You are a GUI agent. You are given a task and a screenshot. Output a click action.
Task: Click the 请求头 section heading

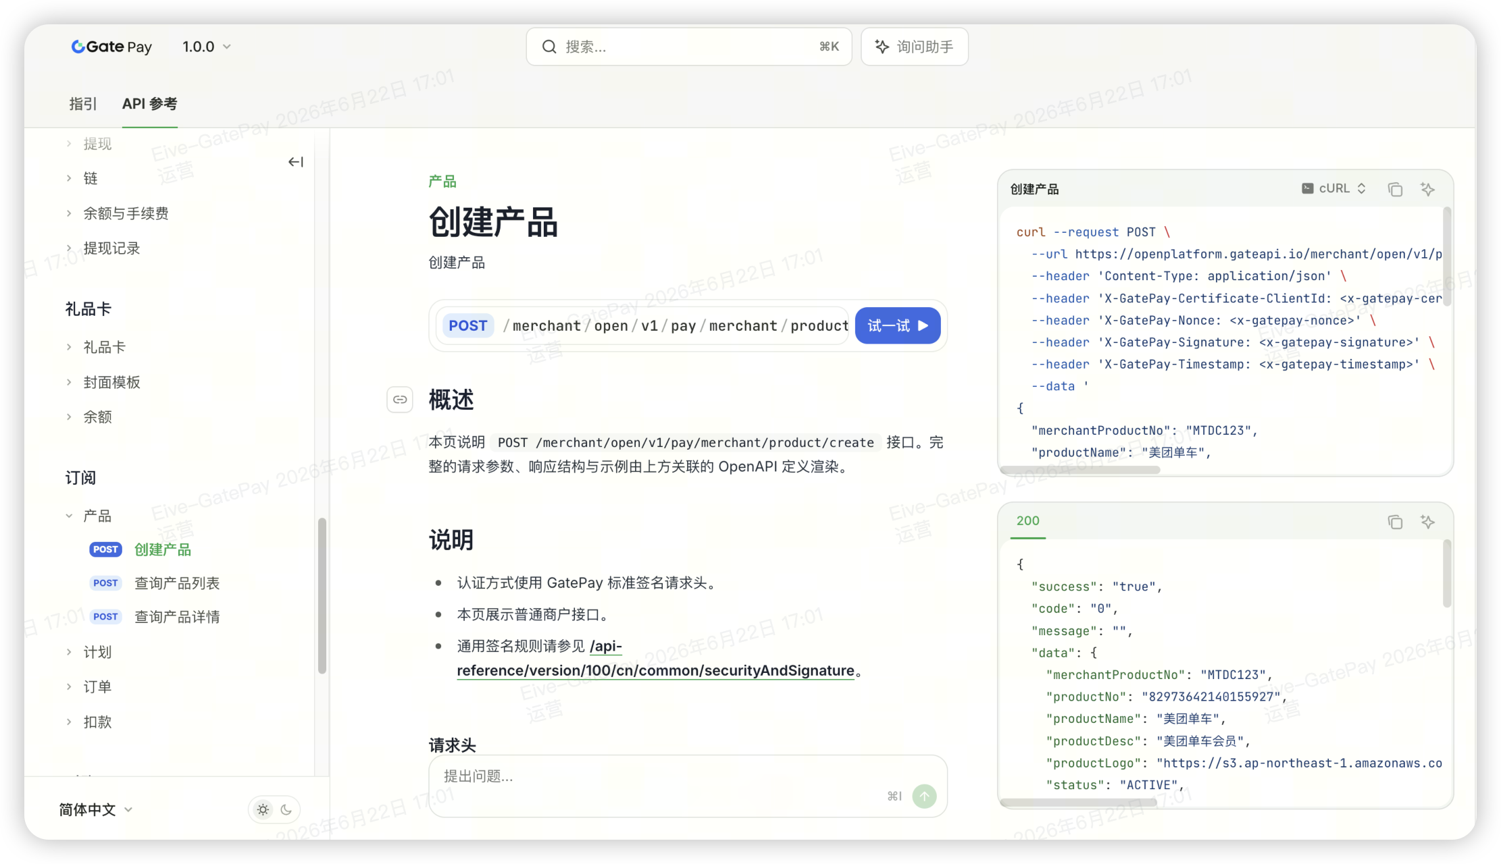click(x=453, y=745)
